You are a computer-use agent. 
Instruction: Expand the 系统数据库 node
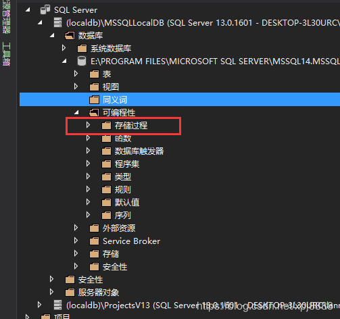tap(64, 48)
